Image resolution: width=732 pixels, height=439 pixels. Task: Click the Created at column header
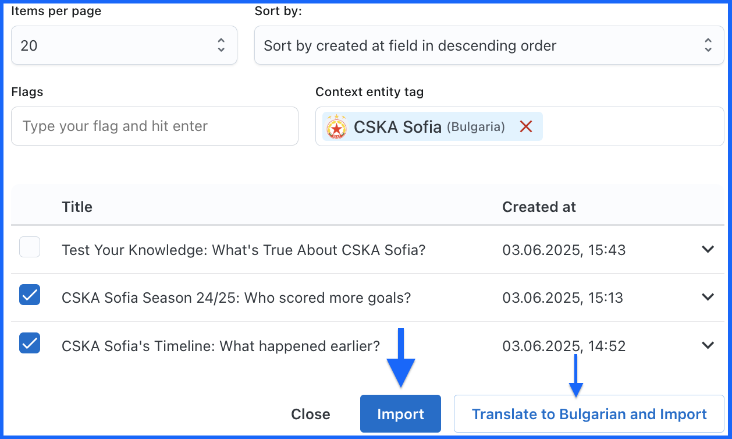[x=539, y=207]
